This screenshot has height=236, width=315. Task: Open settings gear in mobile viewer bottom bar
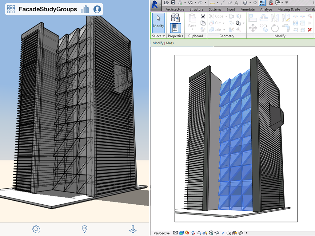[x=36, y=229]
